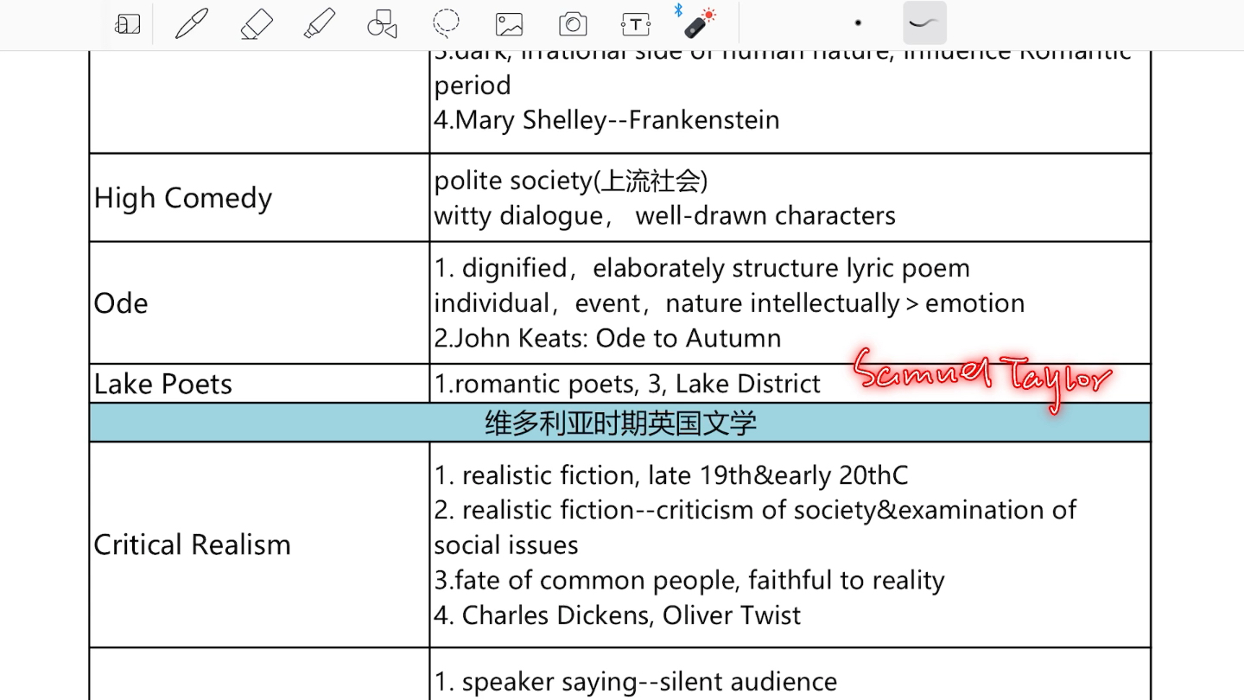Click '1. dignified, elaborately structure lyric poem' line

click(701, 268)
